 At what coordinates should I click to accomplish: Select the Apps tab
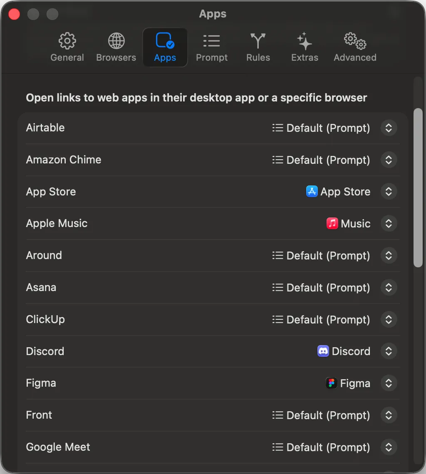[165, 47]
